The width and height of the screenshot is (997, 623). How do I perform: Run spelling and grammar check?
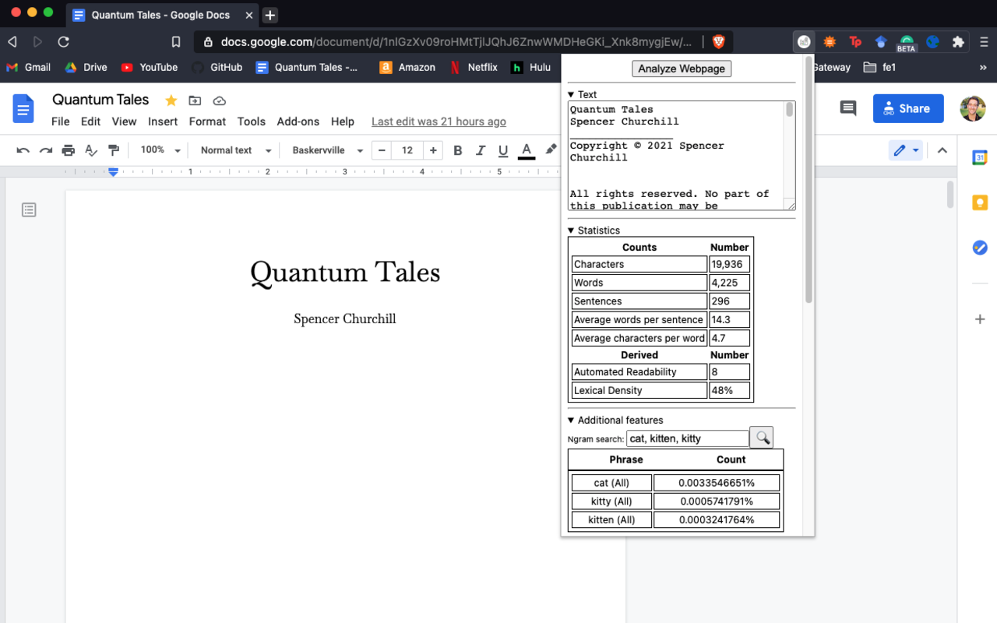pos(91,150)
